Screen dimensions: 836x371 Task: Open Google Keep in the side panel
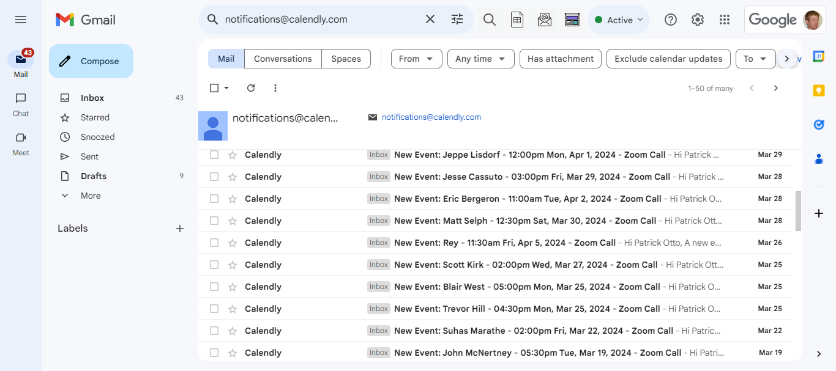(819, 90)
